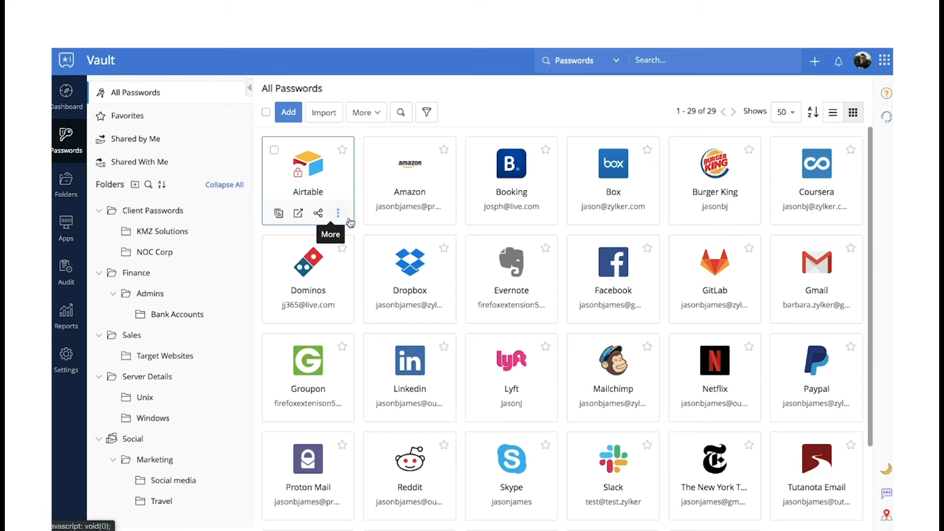Open the Audit section in sidebar
Viewport: 944px width, 531px height.
pos(66,272)
